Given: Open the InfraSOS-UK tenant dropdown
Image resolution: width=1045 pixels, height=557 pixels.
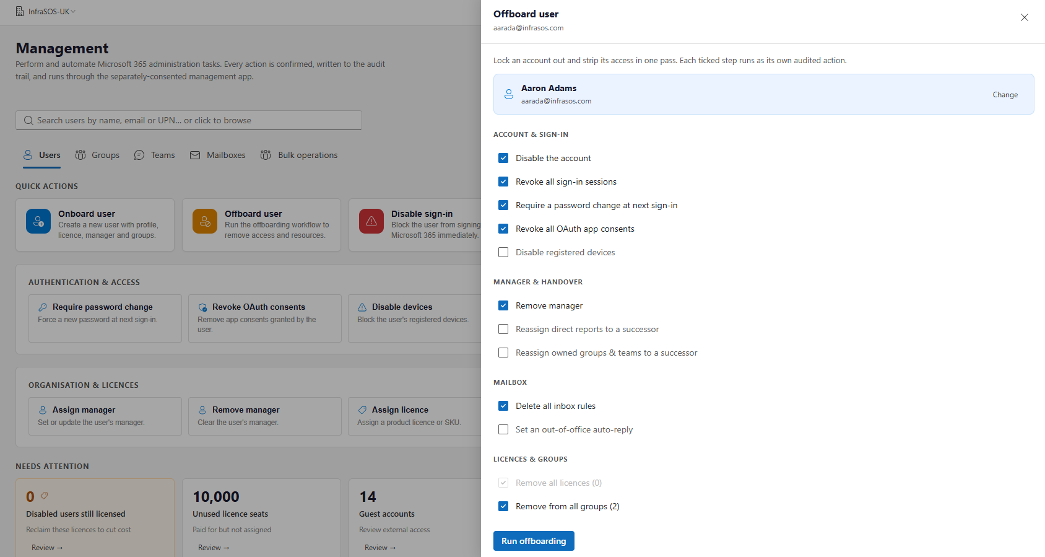Looking at the screenshot, I should (x=46, y=12).
